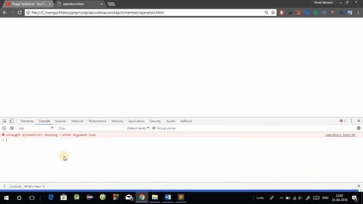Click the translate extension icon
Image resolution: width=363 pixels, height=204 pixels.
pos(350,12)
